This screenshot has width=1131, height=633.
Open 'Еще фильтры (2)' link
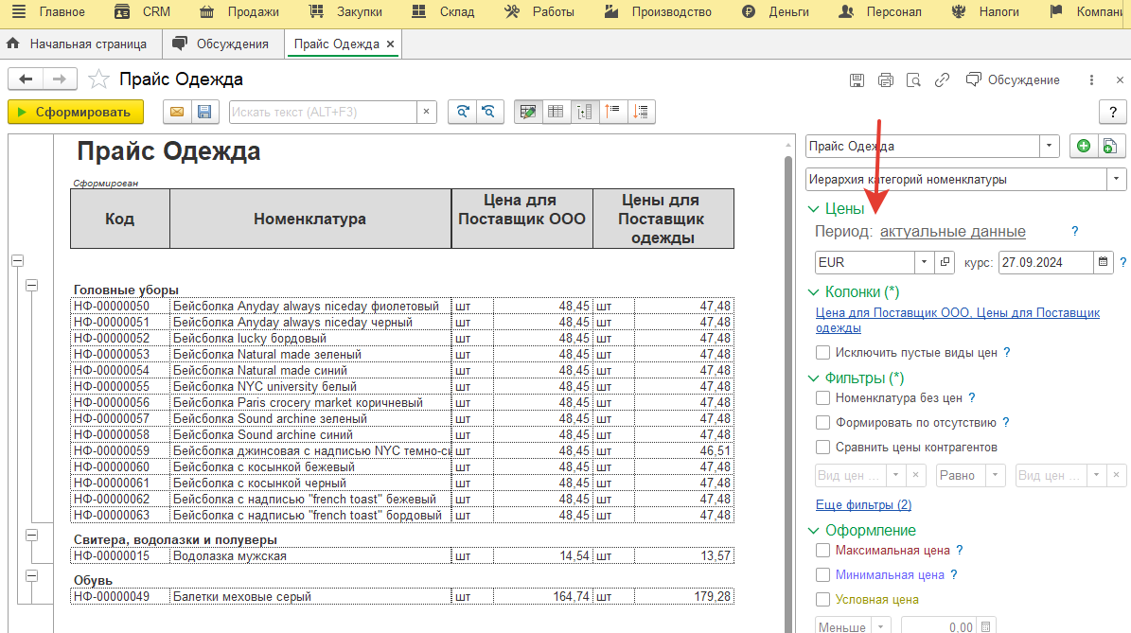(x=863, y=505)
